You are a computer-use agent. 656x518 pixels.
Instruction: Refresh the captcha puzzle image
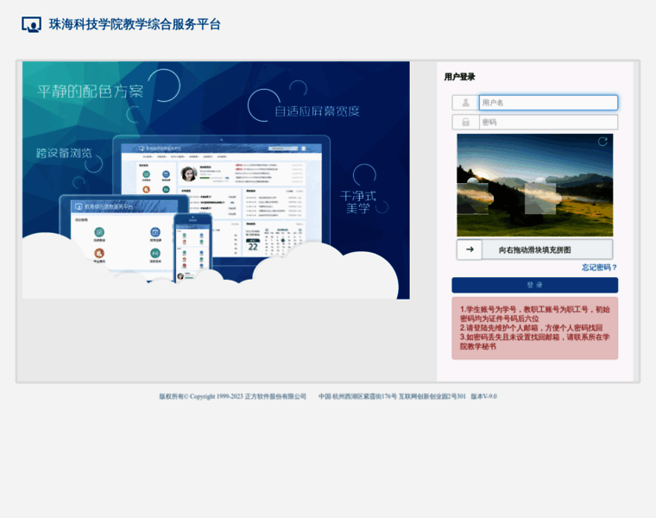pyautogui.click(x=602, y=142)
